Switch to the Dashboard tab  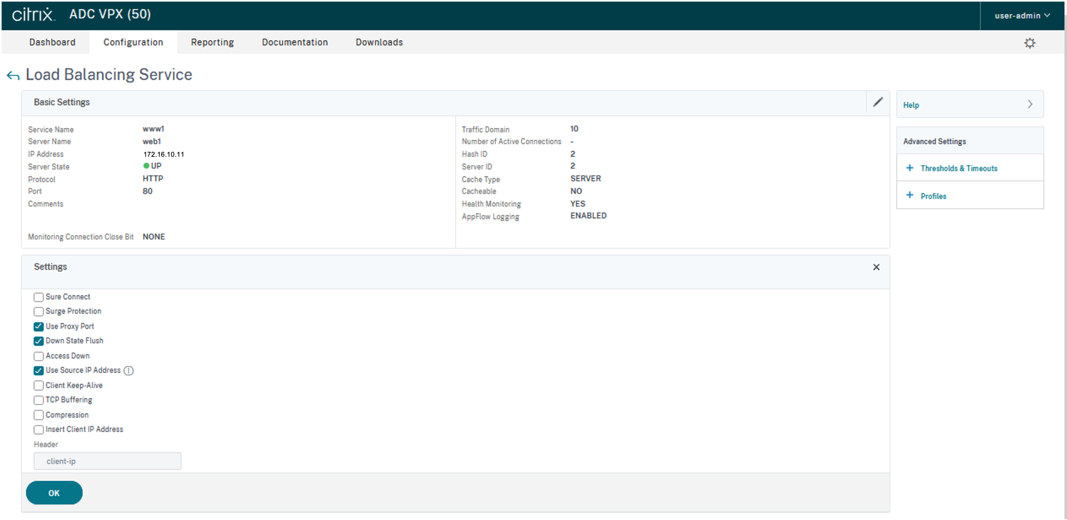click(x=52, y=42)
